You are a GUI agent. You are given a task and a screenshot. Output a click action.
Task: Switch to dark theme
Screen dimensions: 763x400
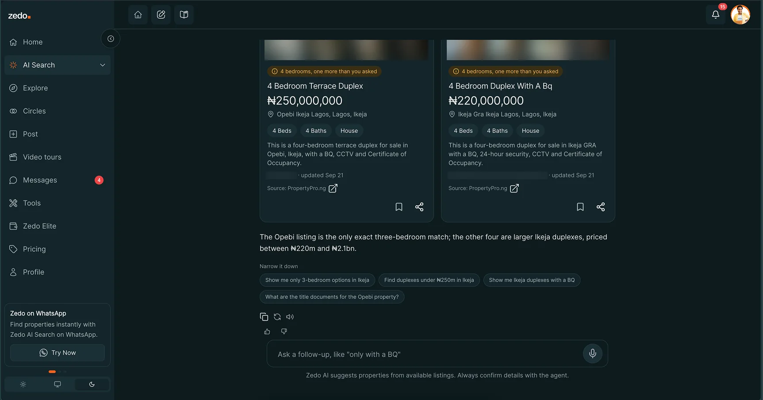coord(92,385)
